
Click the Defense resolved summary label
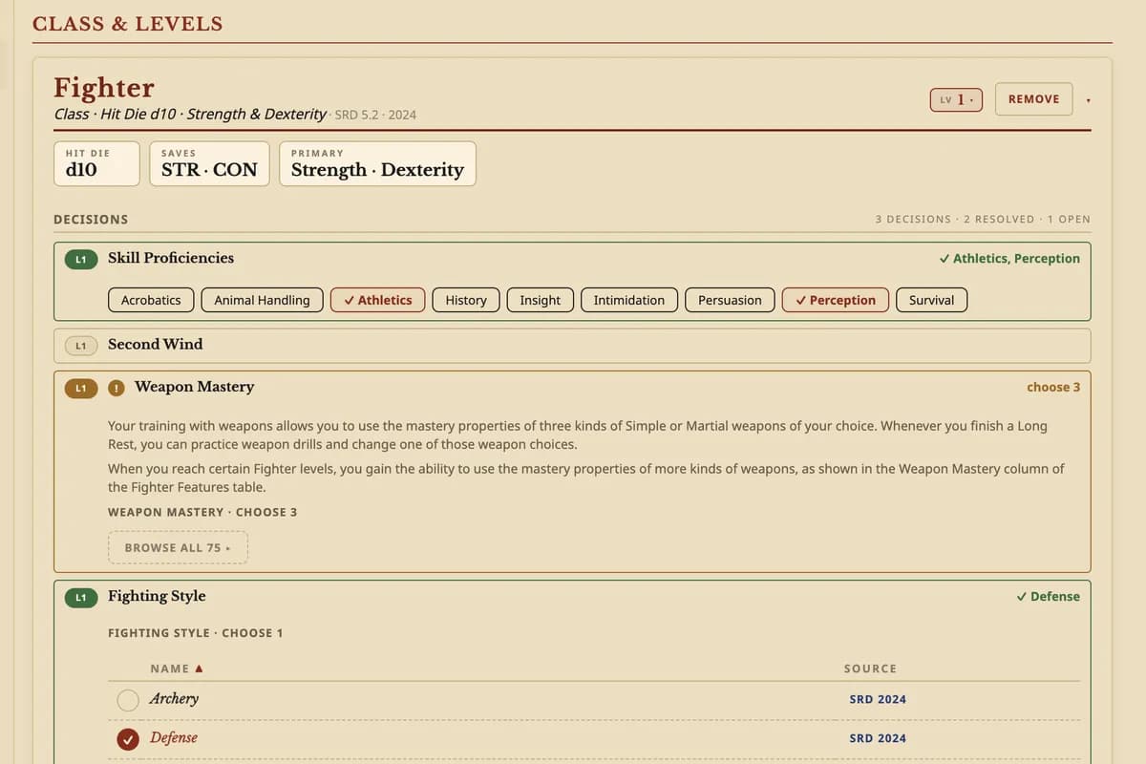(x=1049, y=597)
